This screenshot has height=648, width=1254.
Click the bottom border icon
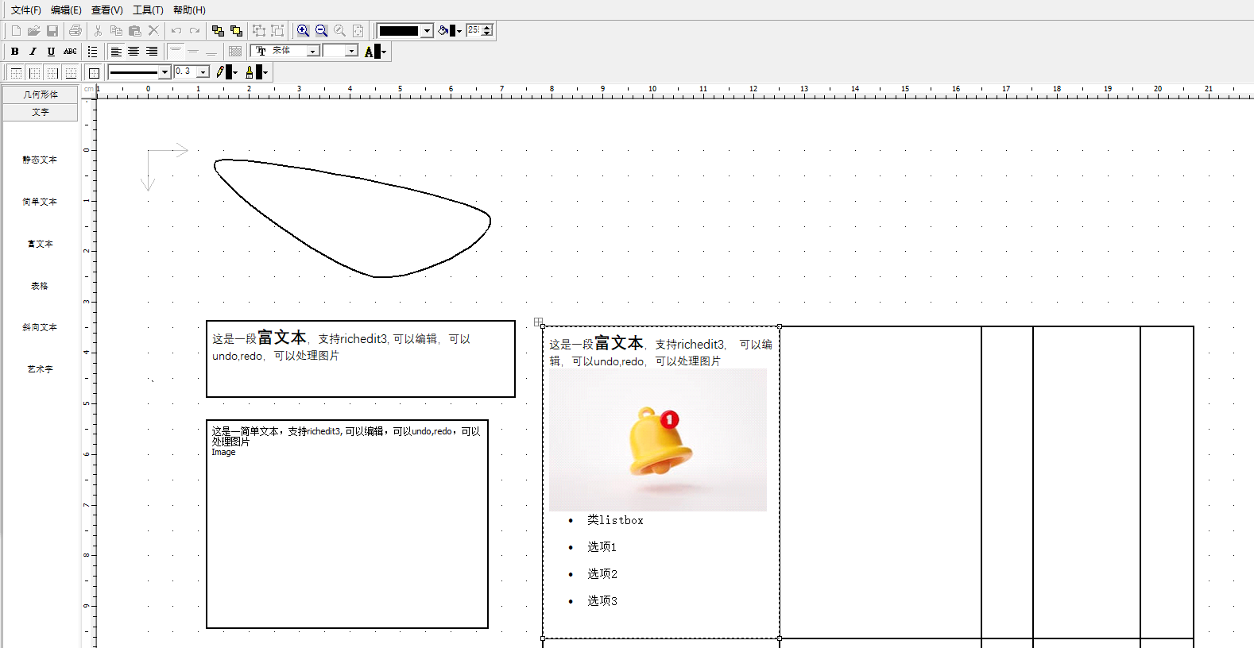pyautogui.click(x=71, y=72)
